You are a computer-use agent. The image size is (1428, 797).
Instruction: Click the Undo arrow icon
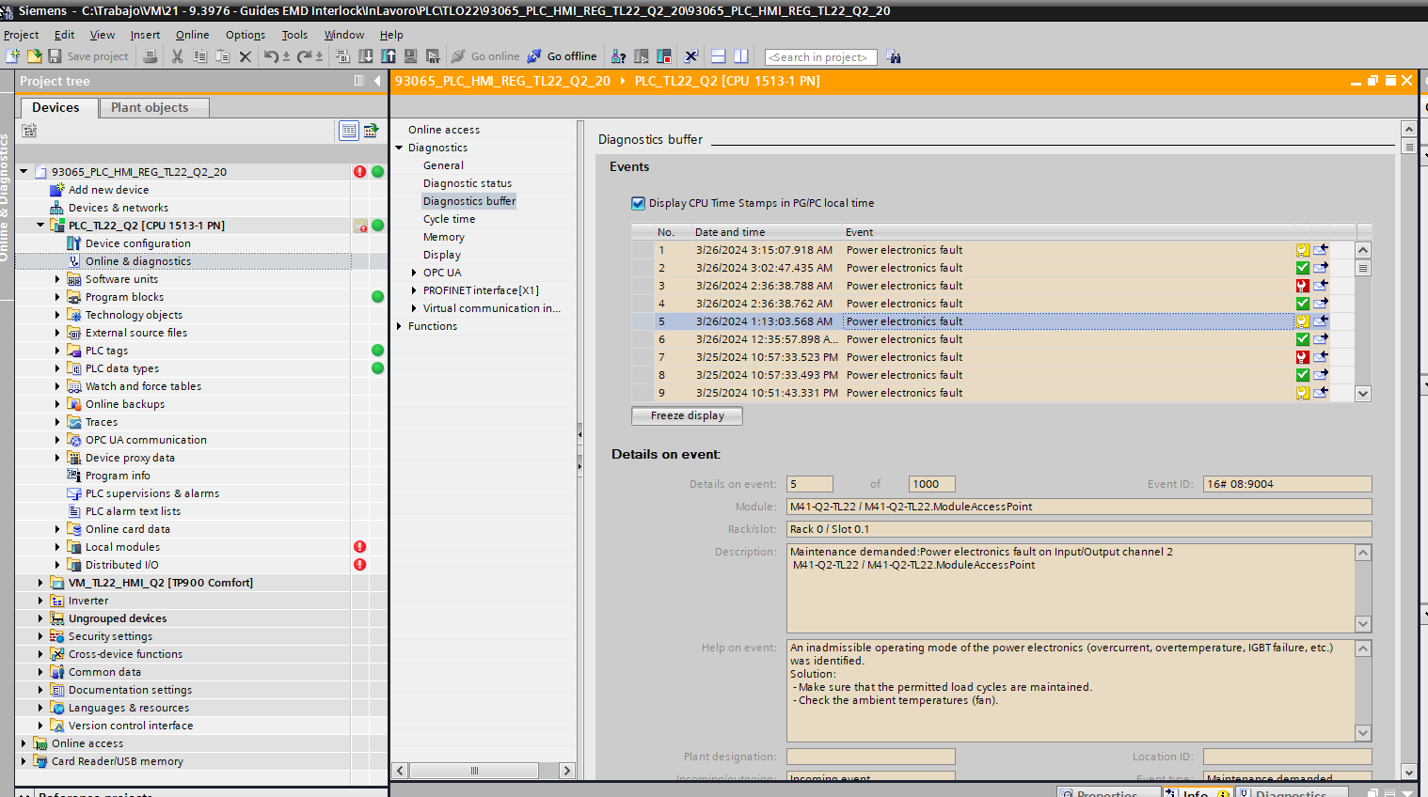point(271,56)
